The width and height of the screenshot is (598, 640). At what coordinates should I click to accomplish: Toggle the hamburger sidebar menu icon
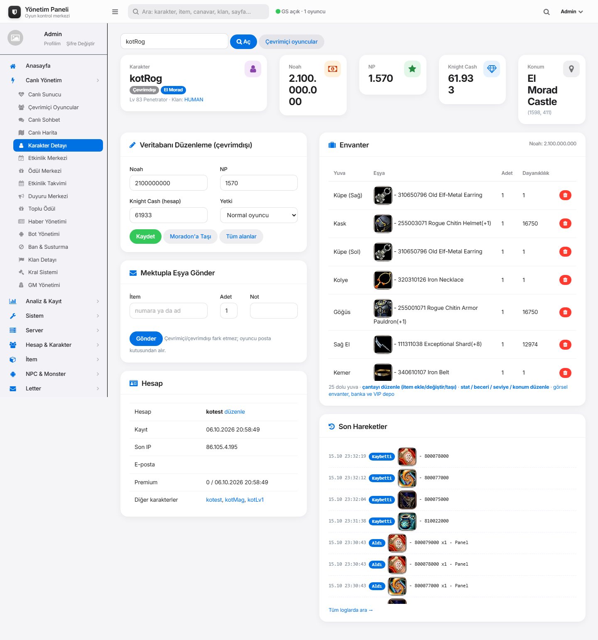(x=115, y=12)
